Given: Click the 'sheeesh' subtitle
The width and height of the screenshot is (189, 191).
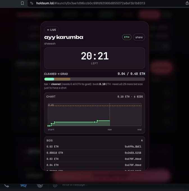Looking at the screenshot, I should (50, 44).
